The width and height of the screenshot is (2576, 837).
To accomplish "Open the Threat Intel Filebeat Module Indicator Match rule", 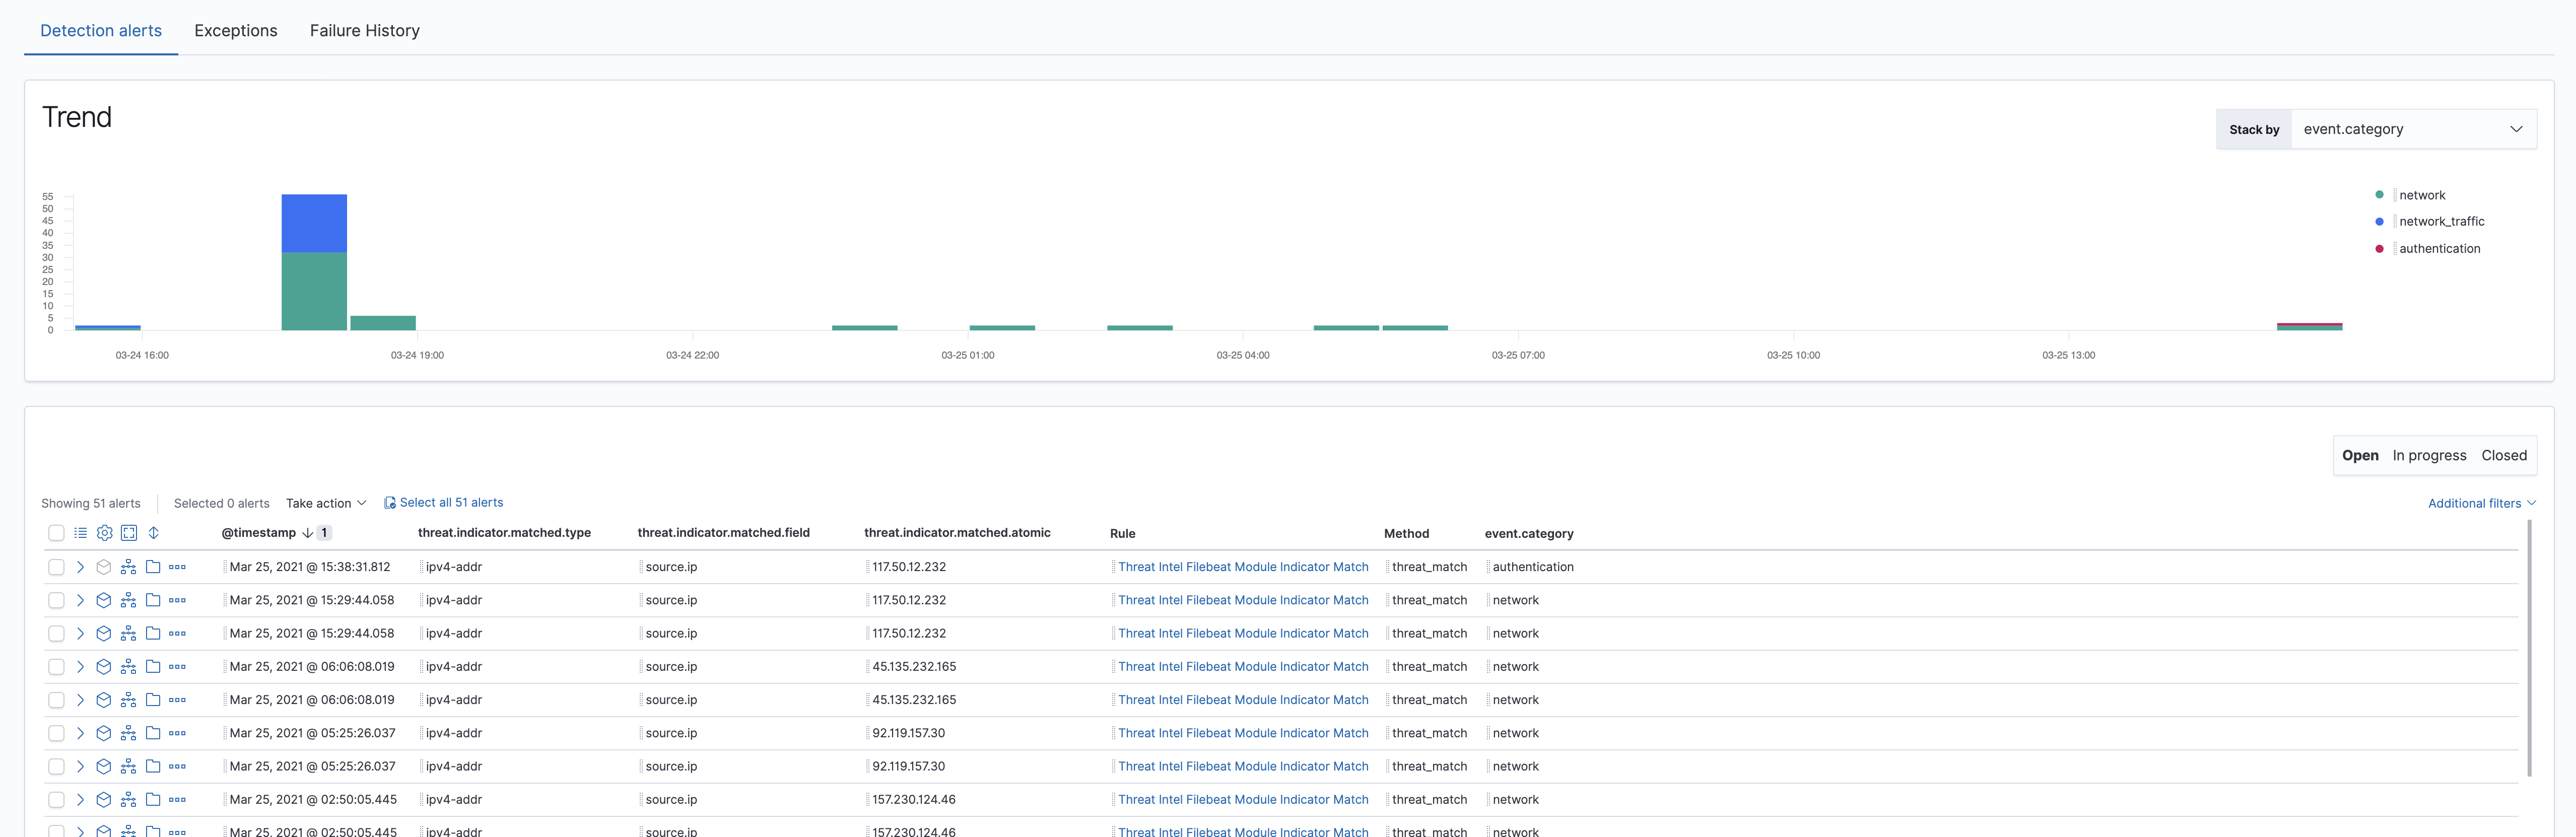I will (1242, 566).
